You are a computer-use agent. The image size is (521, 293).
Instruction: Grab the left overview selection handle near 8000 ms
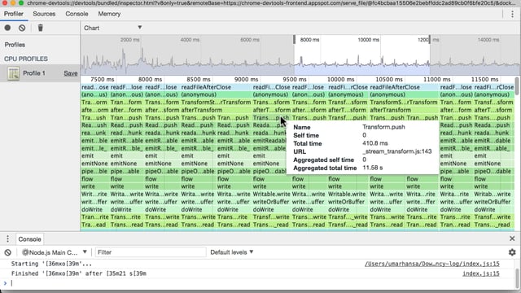click(294, 39)
